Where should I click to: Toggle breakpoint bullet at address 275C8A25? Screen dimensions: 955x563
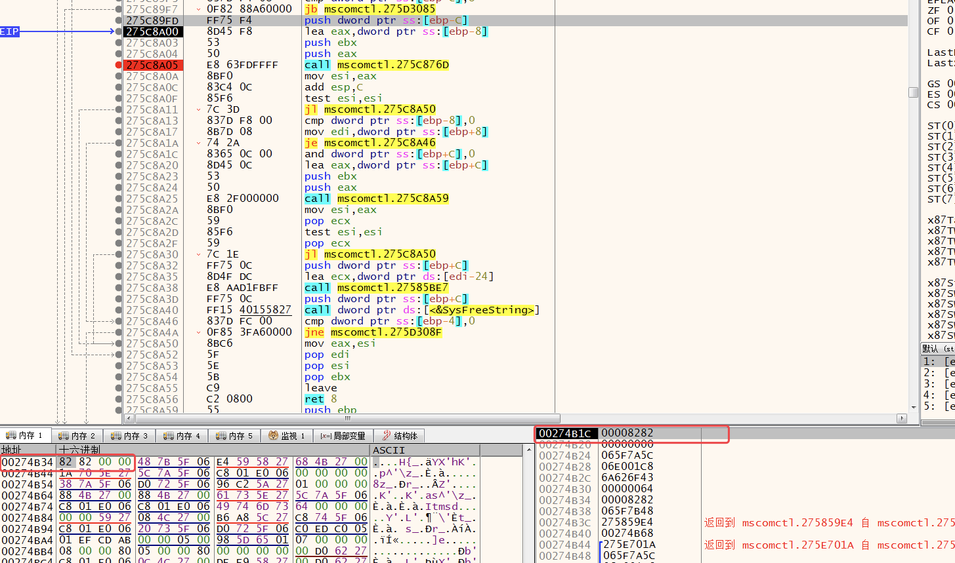(118, 199)
